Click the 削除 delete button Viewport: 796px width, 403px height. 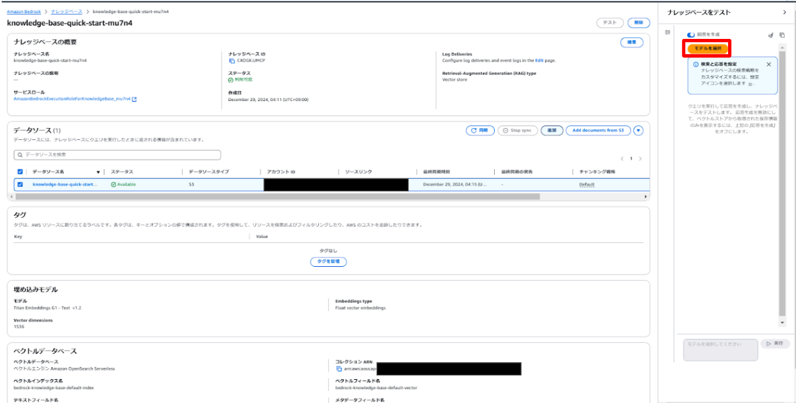tap(639, 23)
